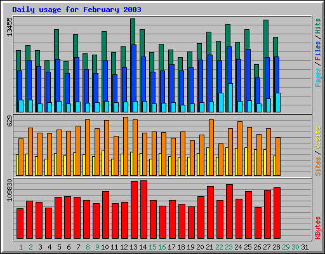325x254 pixels.
Task: Click the Pages legend label
Action: 318,77
